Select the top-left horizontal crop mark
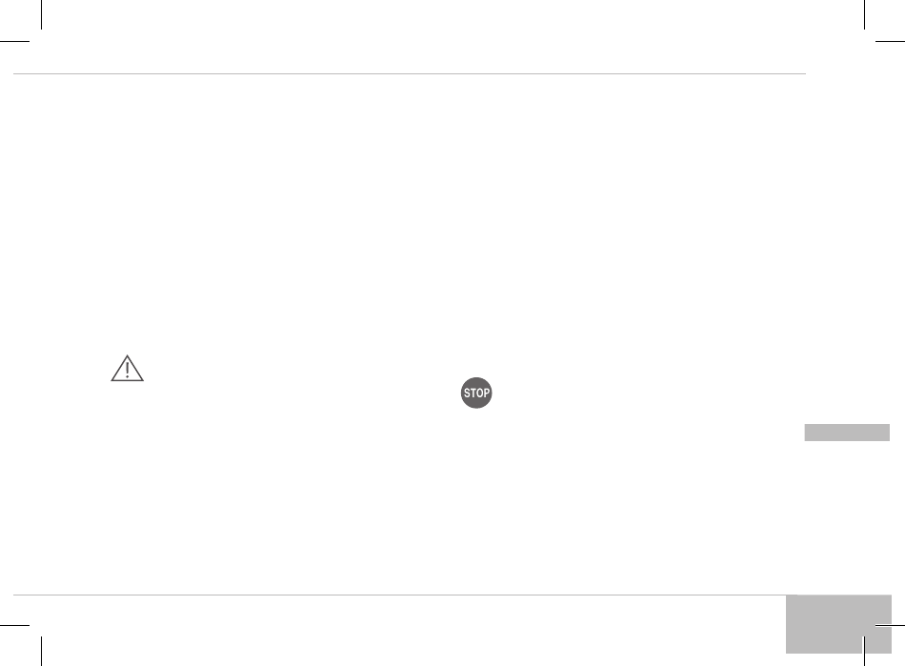This screenshot has width=905, height=666. coord(14,41)
